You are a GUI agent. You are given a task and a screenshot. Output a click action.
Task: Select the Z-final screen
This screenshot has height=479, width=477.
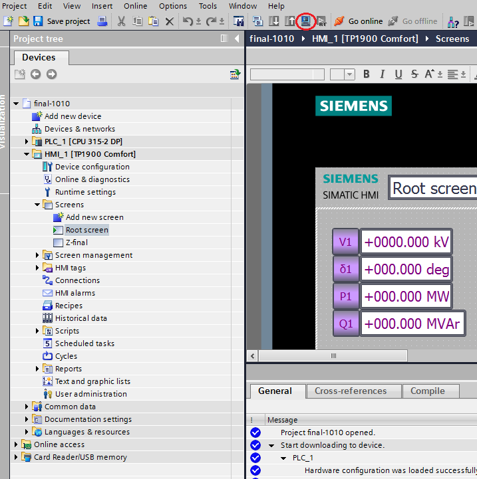point(77,242)
